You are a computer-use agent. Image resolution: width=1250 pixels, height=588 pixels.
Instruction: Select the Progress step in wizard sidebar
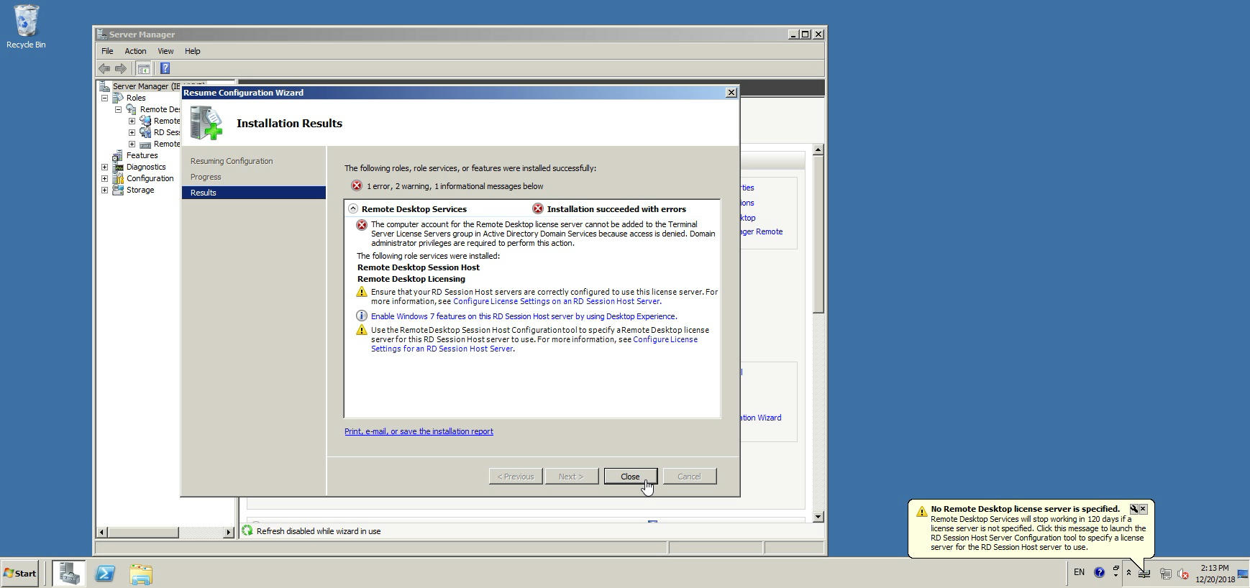coord(206,177)
